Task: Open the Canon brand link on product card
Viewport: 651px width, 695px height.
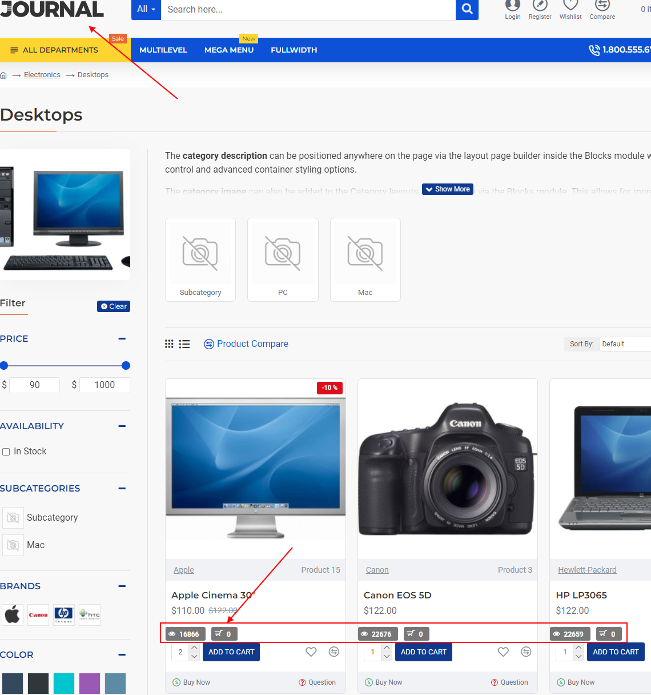Action: (377, 570)
